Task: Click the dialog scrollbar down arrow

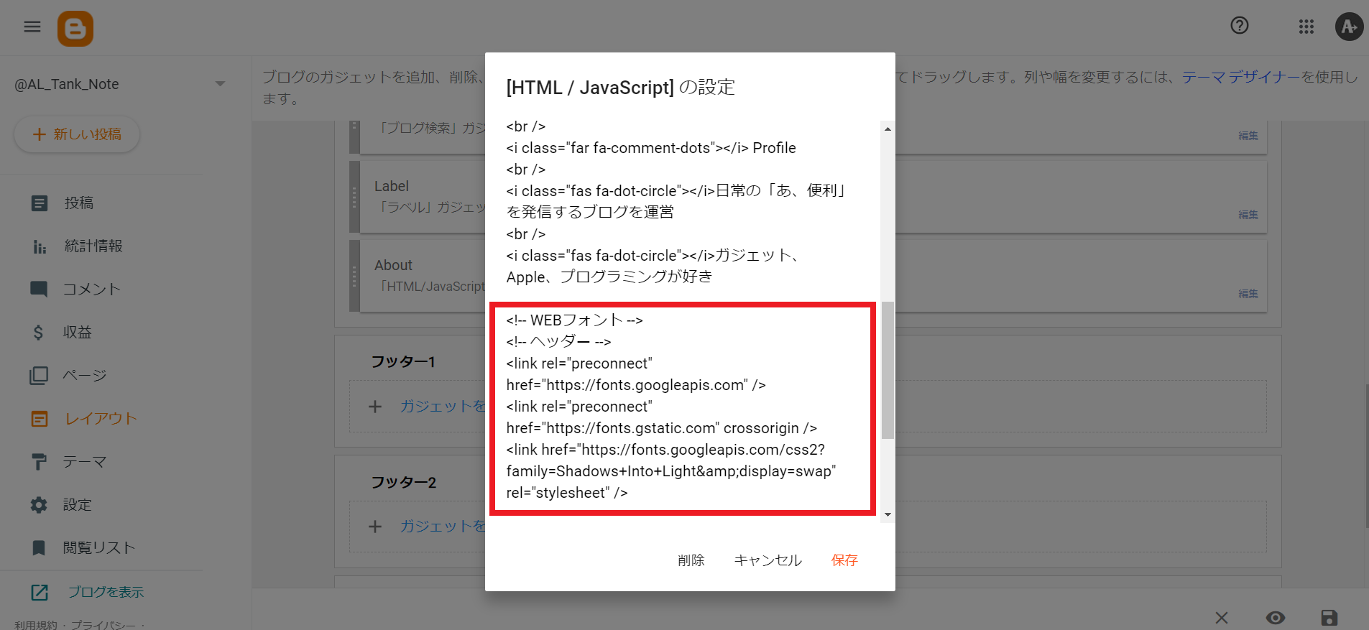Action: coord(888,514)
